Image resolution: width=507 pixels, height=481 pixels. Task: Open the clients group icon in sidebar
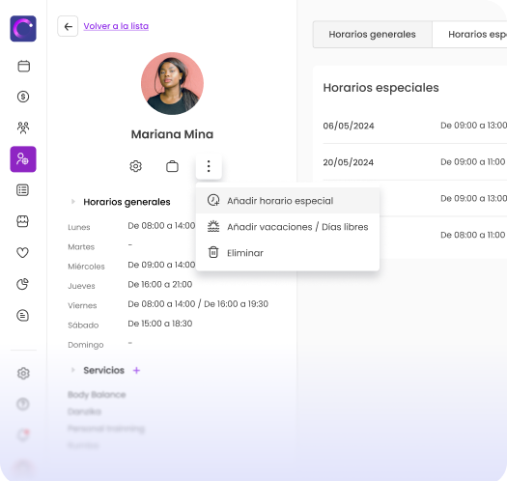coord(23,127)
